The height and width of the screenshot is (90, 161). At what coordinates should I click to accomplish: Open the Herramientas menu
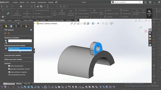[42, 2]
